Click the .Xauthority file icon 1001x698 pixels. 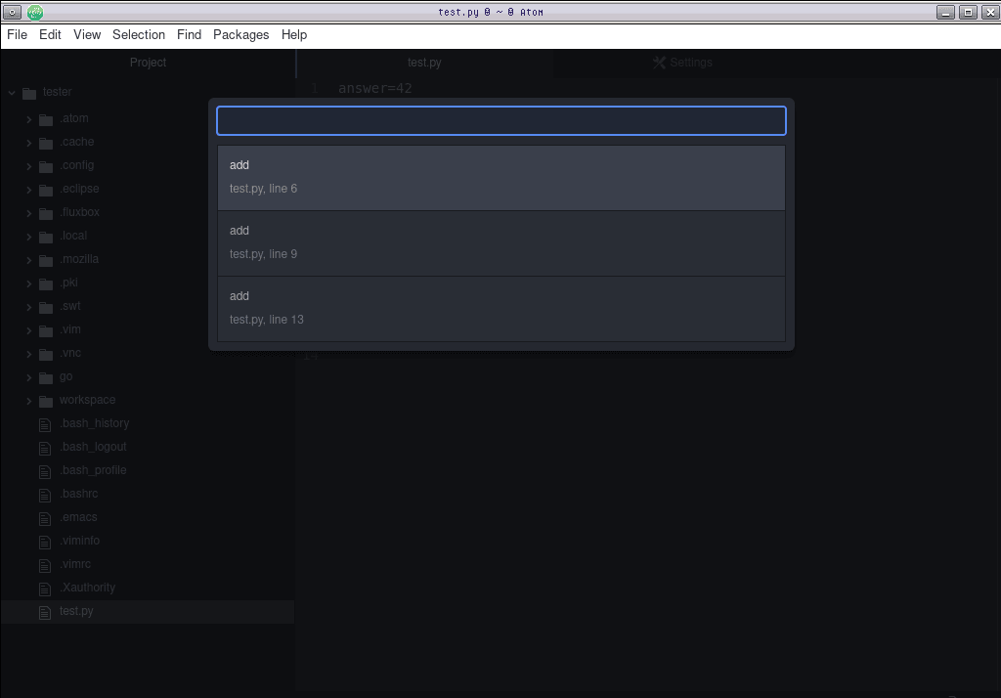coord(45,589)
